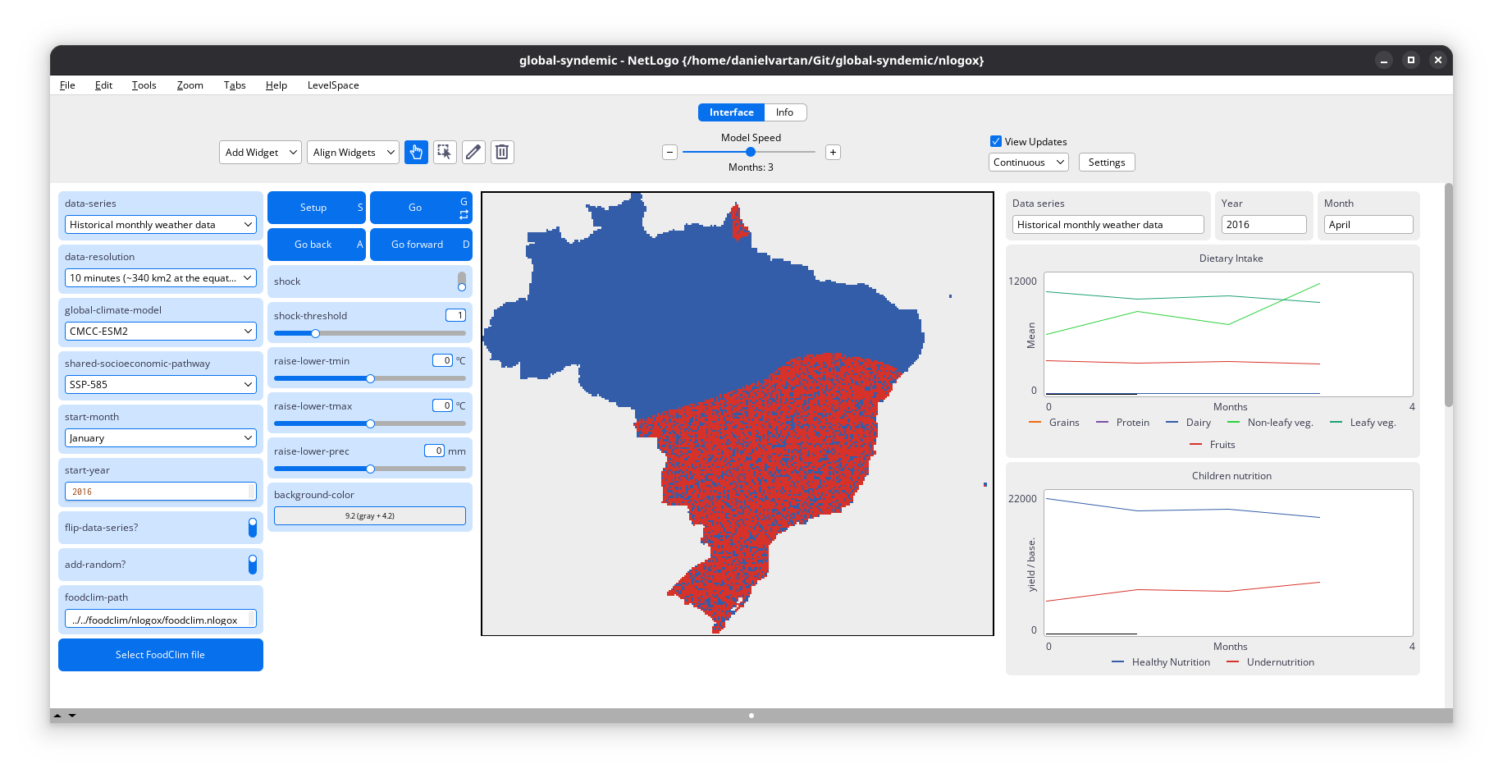This screenshot has width=1503, height=778.
Task: Decrease model speed with minus button
Action: click(x=670, y=152)
